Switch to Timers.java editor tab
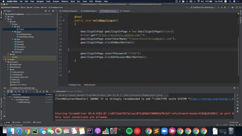The height and width of the screenshot is (136, 242). tap(125, 11)
